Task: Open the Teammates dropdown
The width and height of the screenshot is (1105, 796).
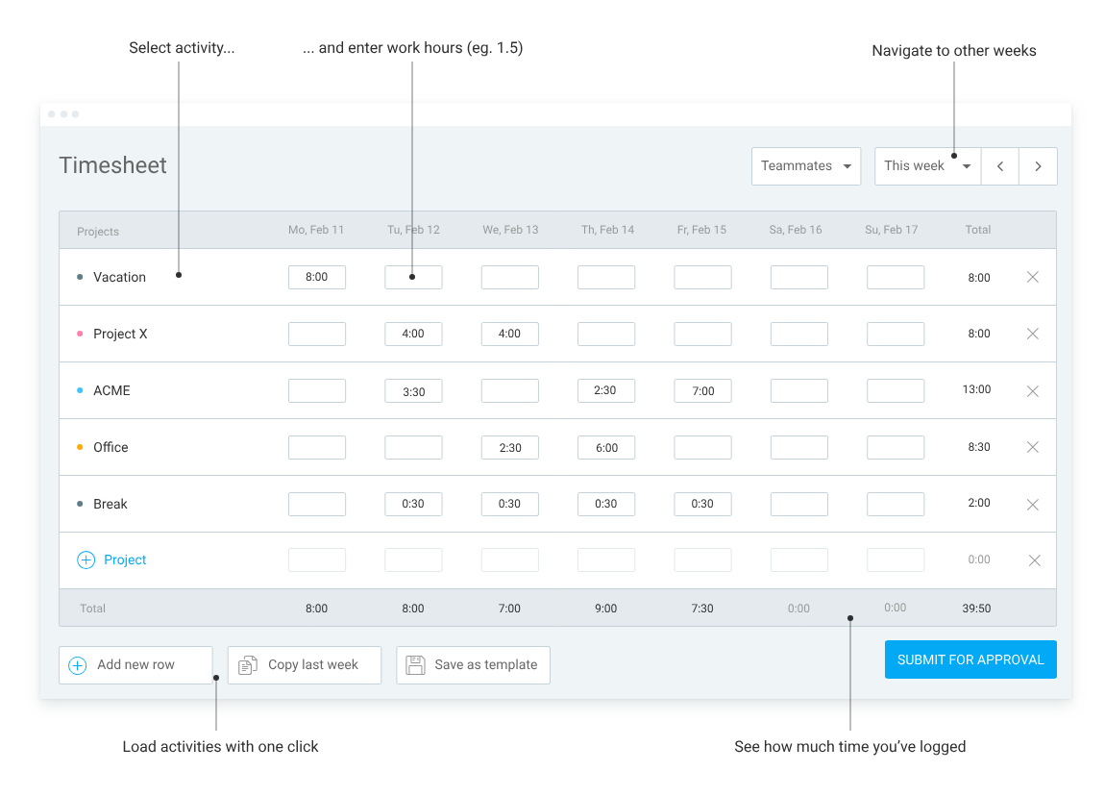Action: coord(805,165)
